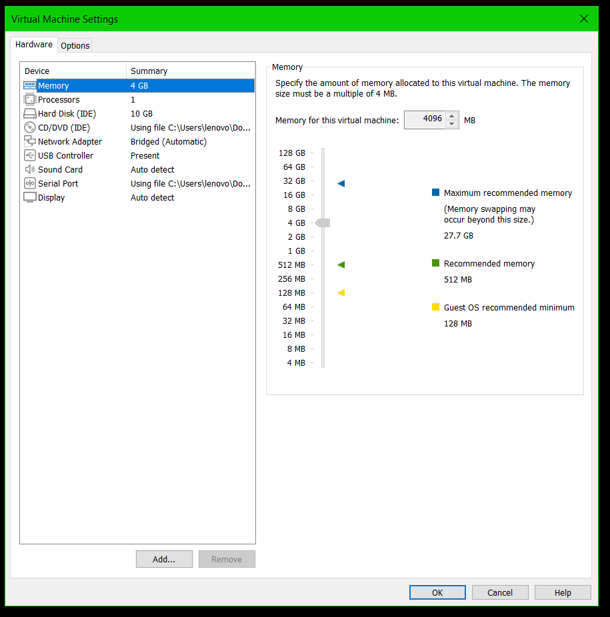610x617 pixels.
Task: Click the Serial Port icon
Action: click(x=30, y=183)
